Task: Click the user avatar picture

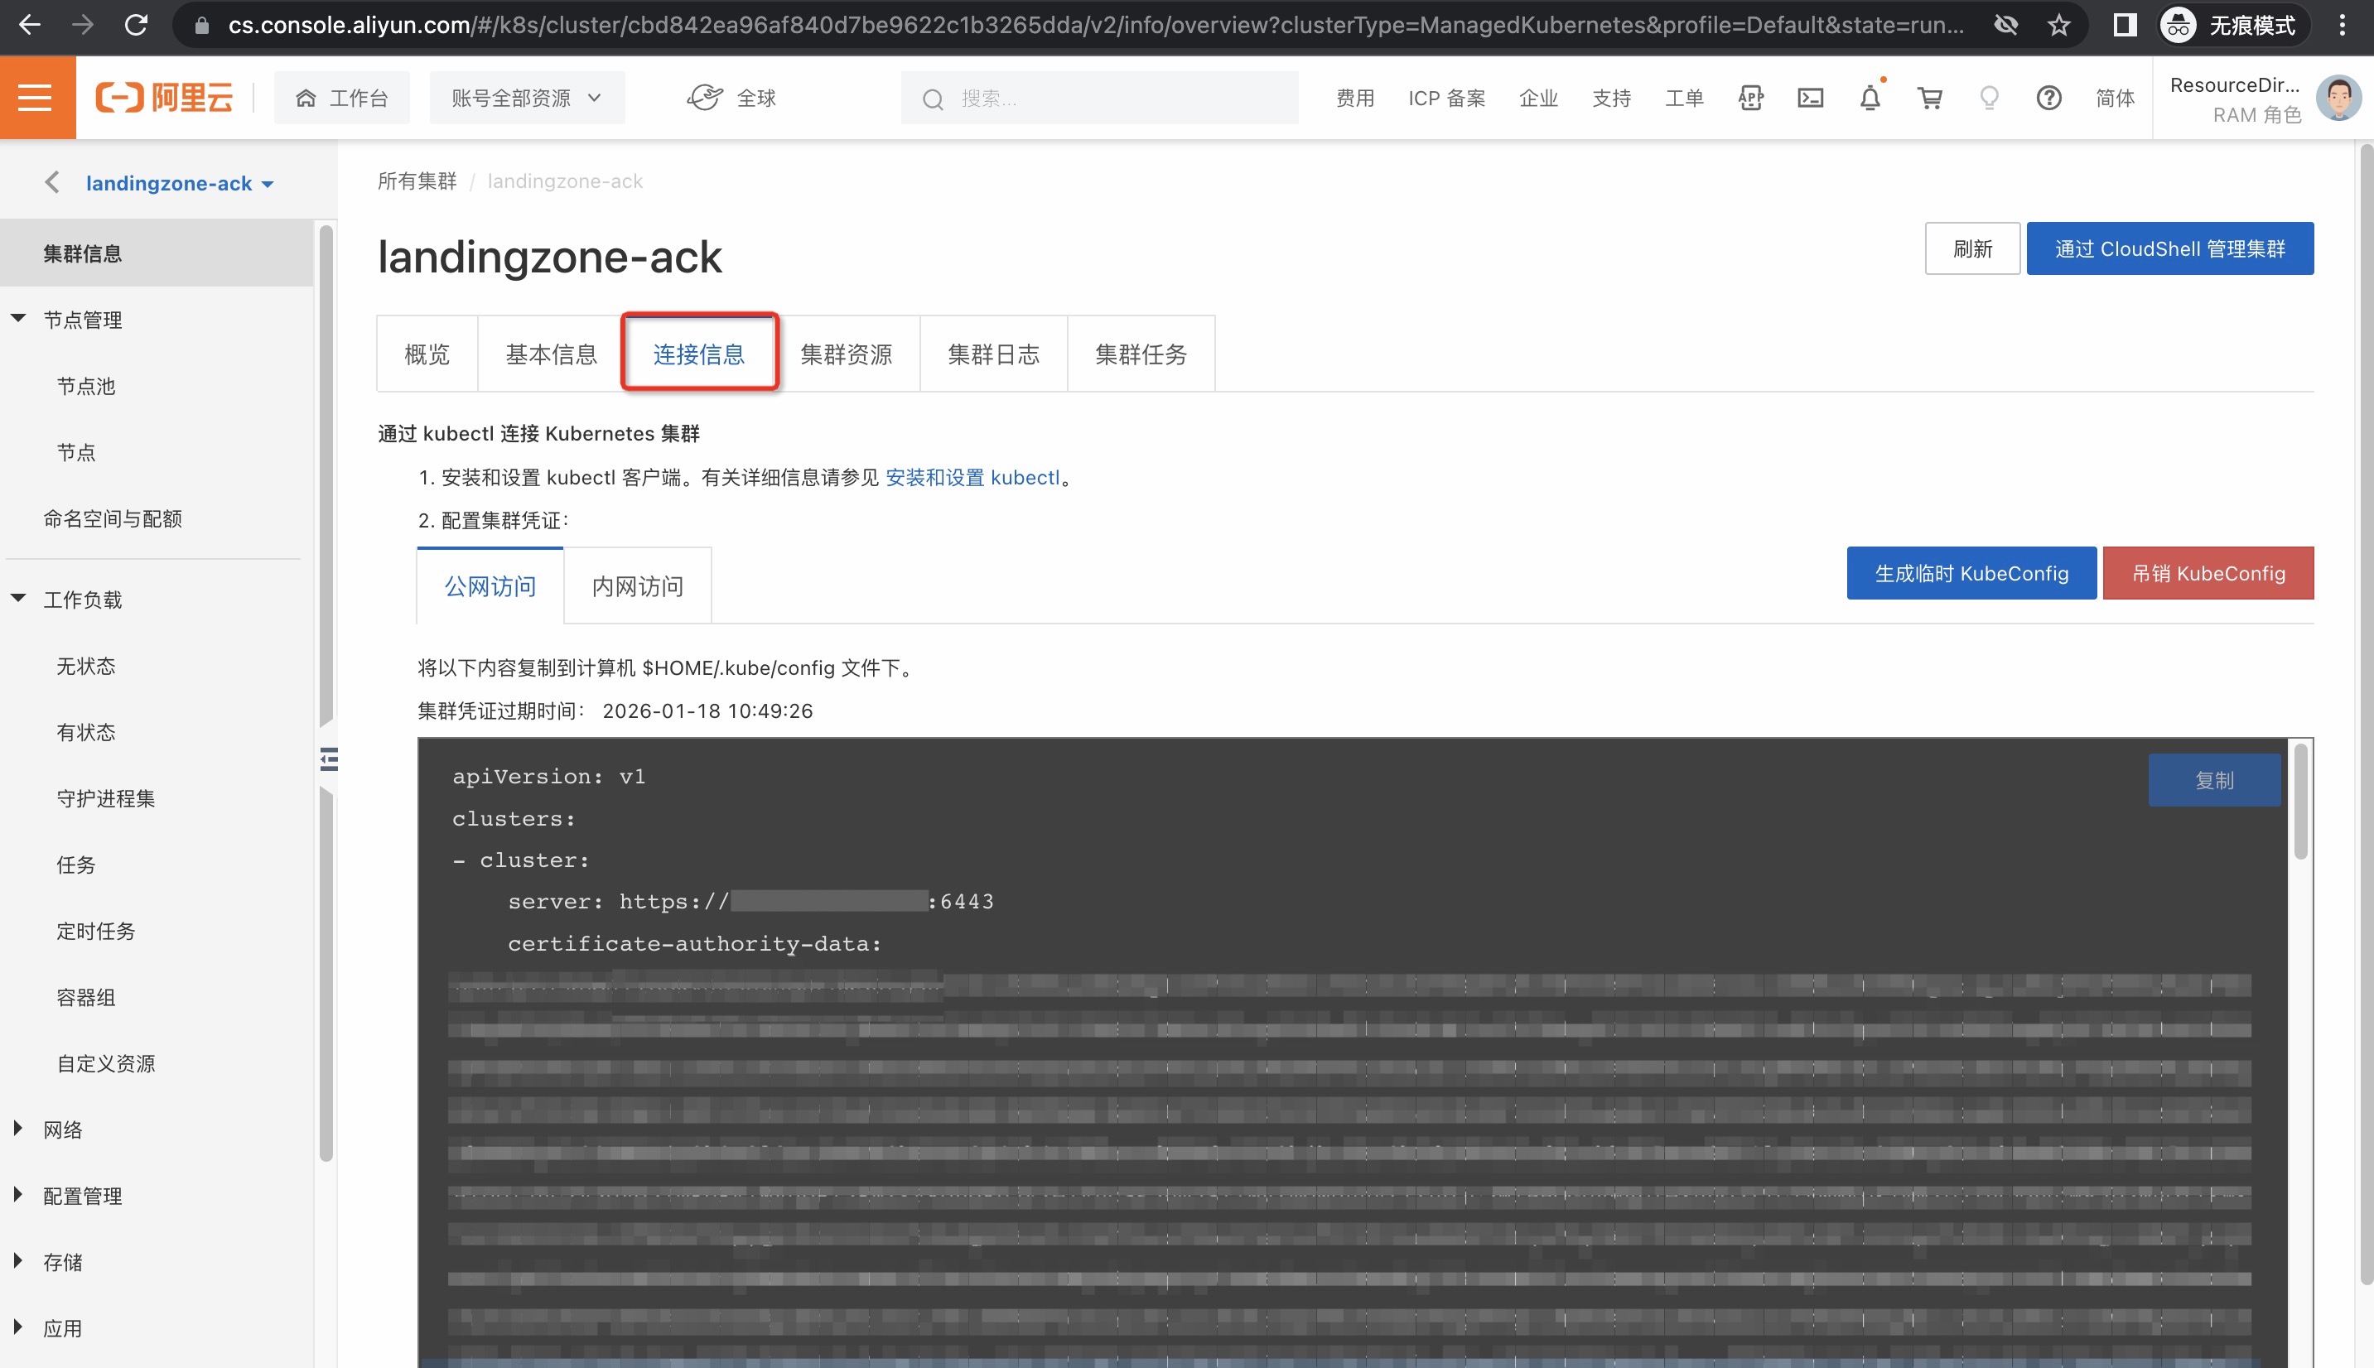Action: tap(2338, 98)
